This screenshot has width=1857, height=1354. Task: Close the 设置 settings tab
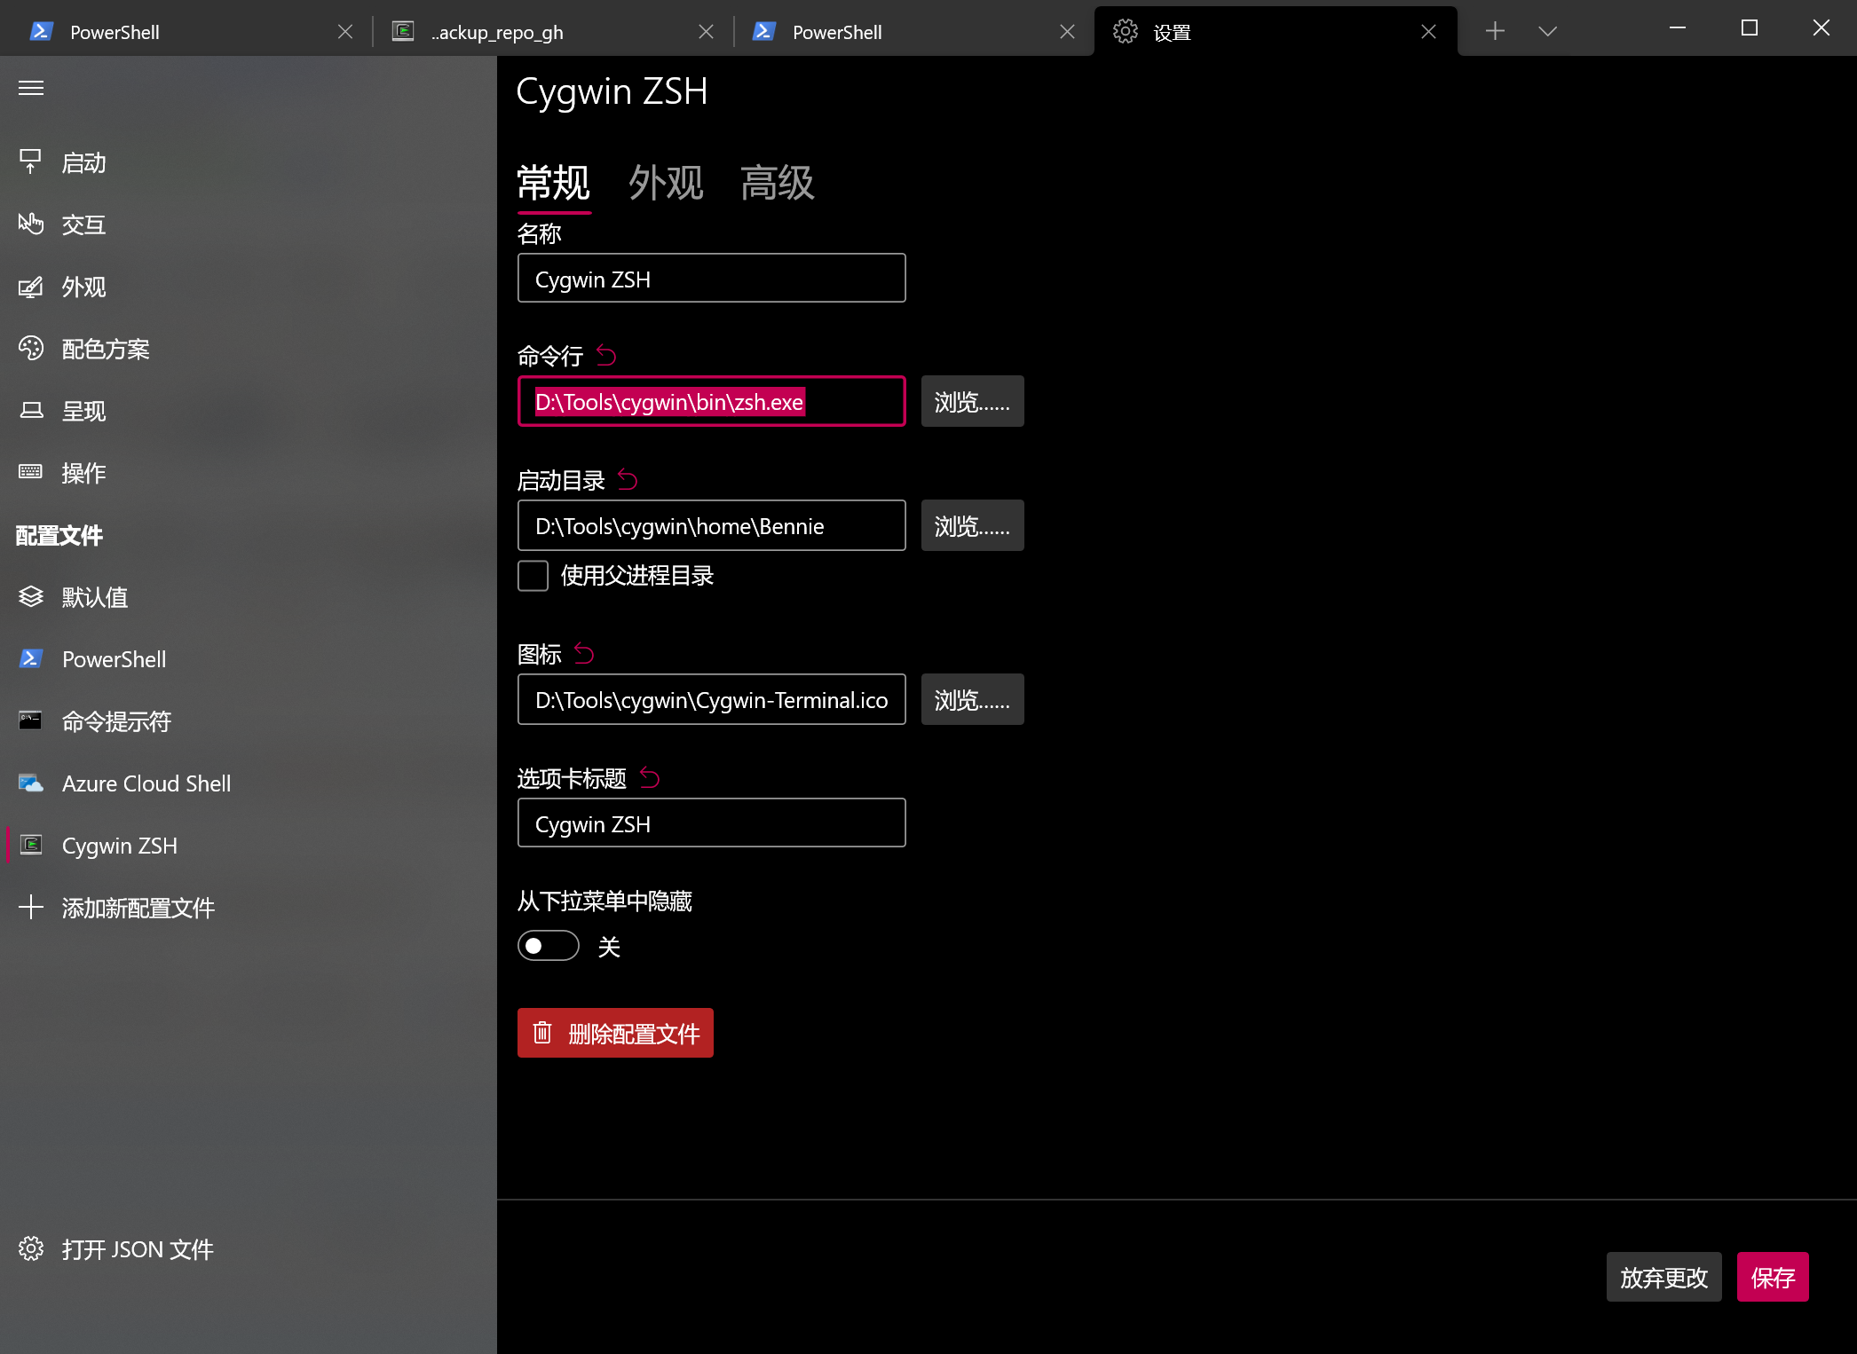pyautogui.click(x=1428, y=32)
